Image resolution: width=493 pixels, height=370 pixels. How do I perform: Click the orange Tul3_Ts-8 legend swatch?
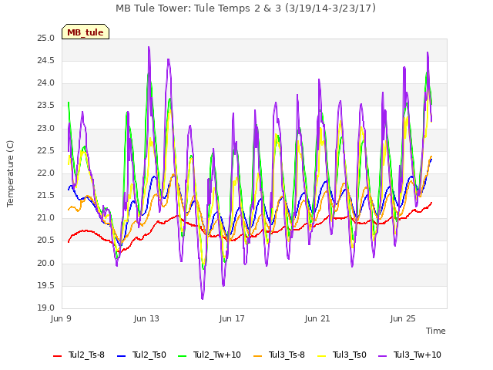pos(257,356)
